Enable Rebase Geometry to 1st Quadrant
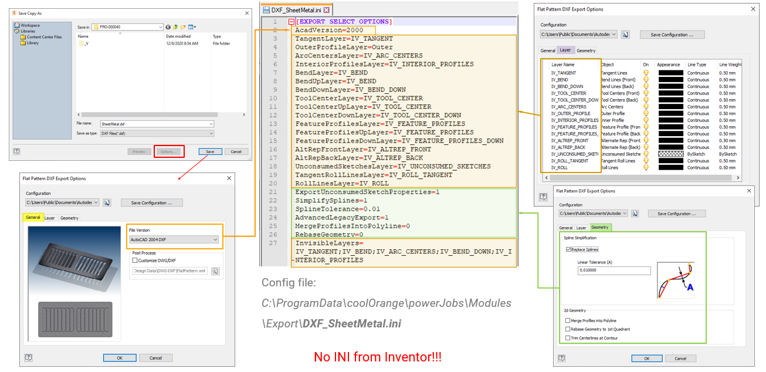Viewport: 766px width, 372px height. 568,329
